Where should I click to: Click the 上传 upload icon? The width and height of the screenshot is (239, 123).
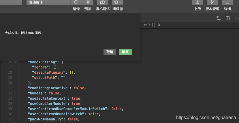tap(197, 2)
